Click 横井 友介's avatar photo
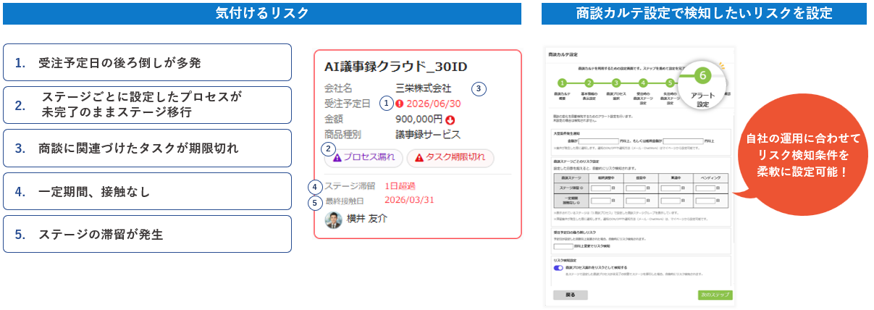 pyautogui.click(x=334, y=219)
